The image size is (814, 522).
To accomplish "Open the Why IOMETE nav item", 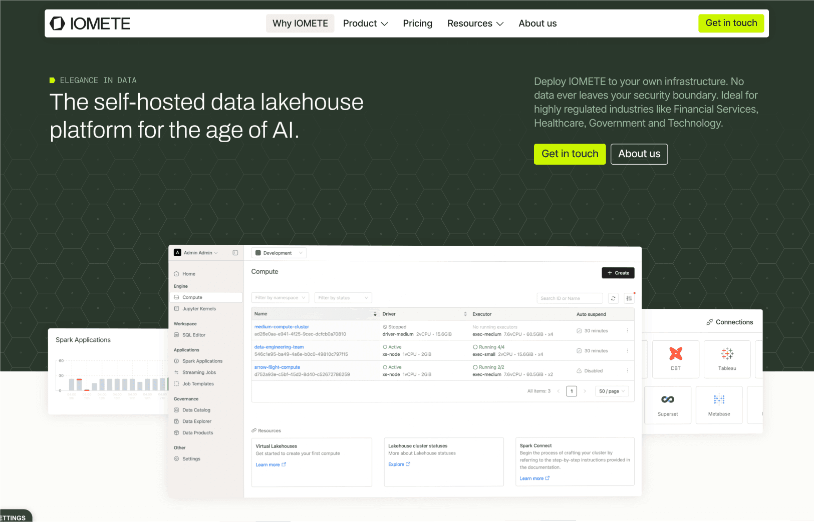I will point(300,24).
